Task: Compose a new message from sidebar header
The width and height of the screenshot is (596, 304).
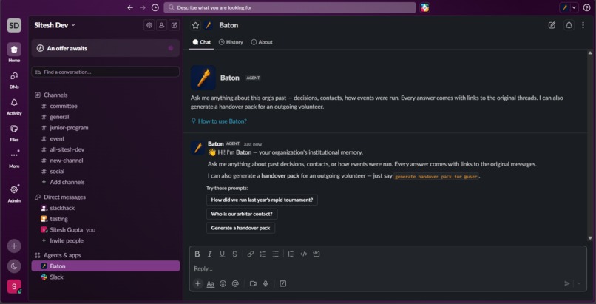Action: [174, 25]
